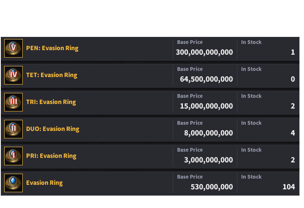Open the PEN: Evasion Ring listing

(52, 48)
